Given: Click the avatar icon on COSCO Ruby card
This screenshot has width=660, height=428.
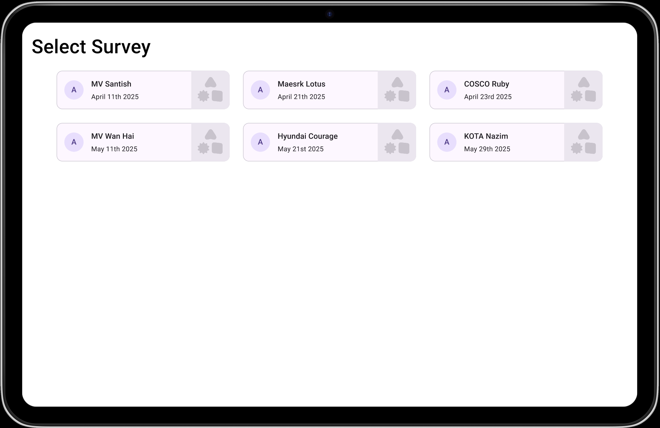Looking at the screenshot, I should click(447, 90).
